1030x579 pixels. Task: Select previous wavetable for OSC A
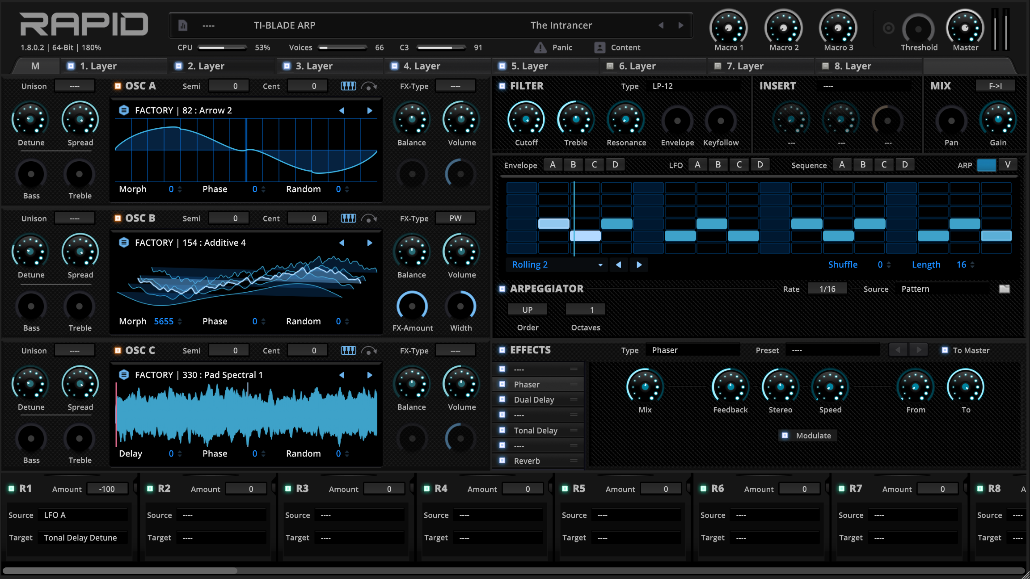tap(342, 110)
